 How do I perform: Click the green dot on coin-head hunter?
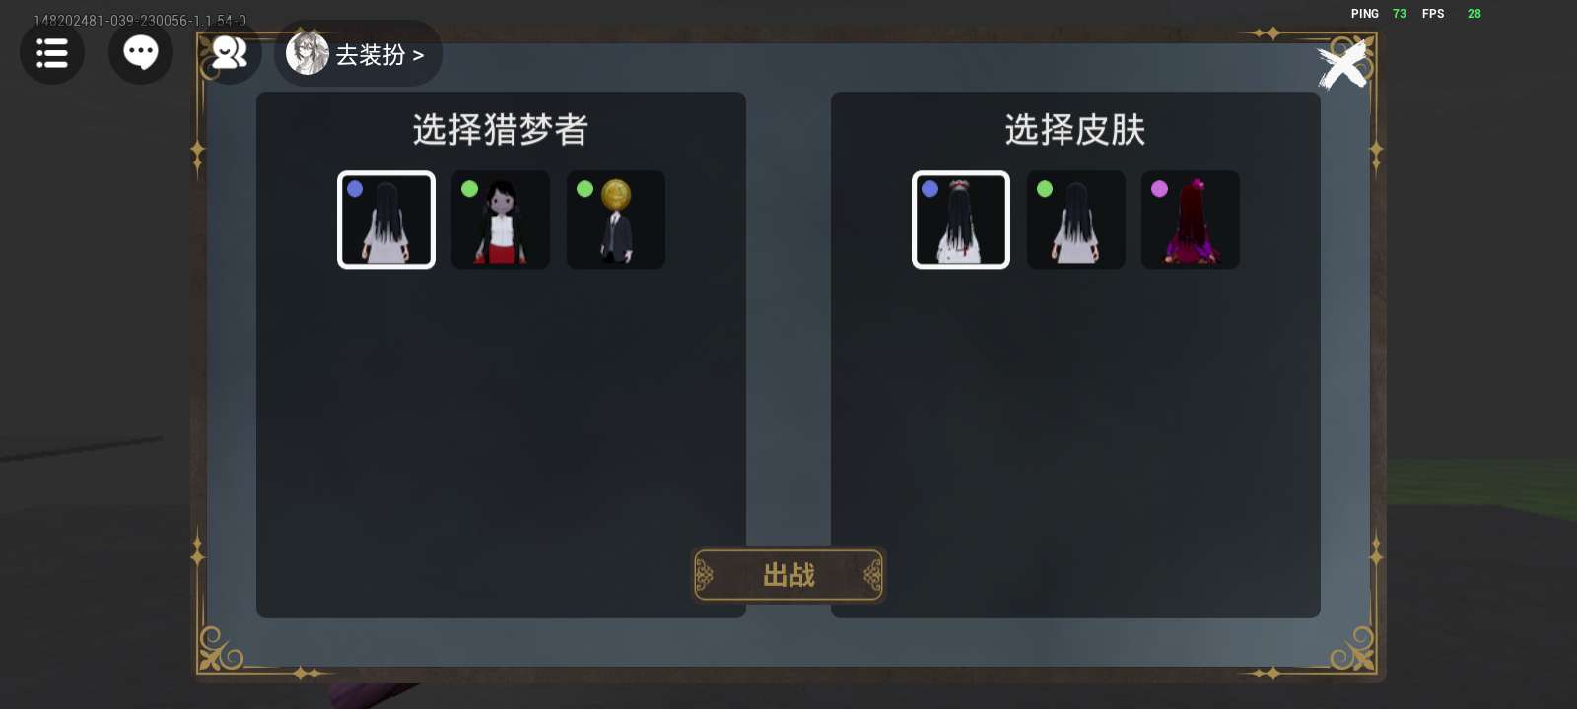(584, 189)
